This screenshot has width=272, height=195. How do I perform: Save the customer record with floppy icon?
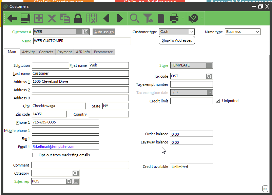click(x=25, y=18)
